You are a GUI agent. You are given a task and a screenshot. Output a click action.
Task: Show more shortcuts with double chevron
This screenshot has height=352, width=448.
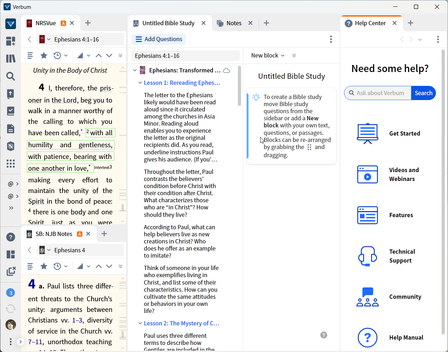(11, 208)
